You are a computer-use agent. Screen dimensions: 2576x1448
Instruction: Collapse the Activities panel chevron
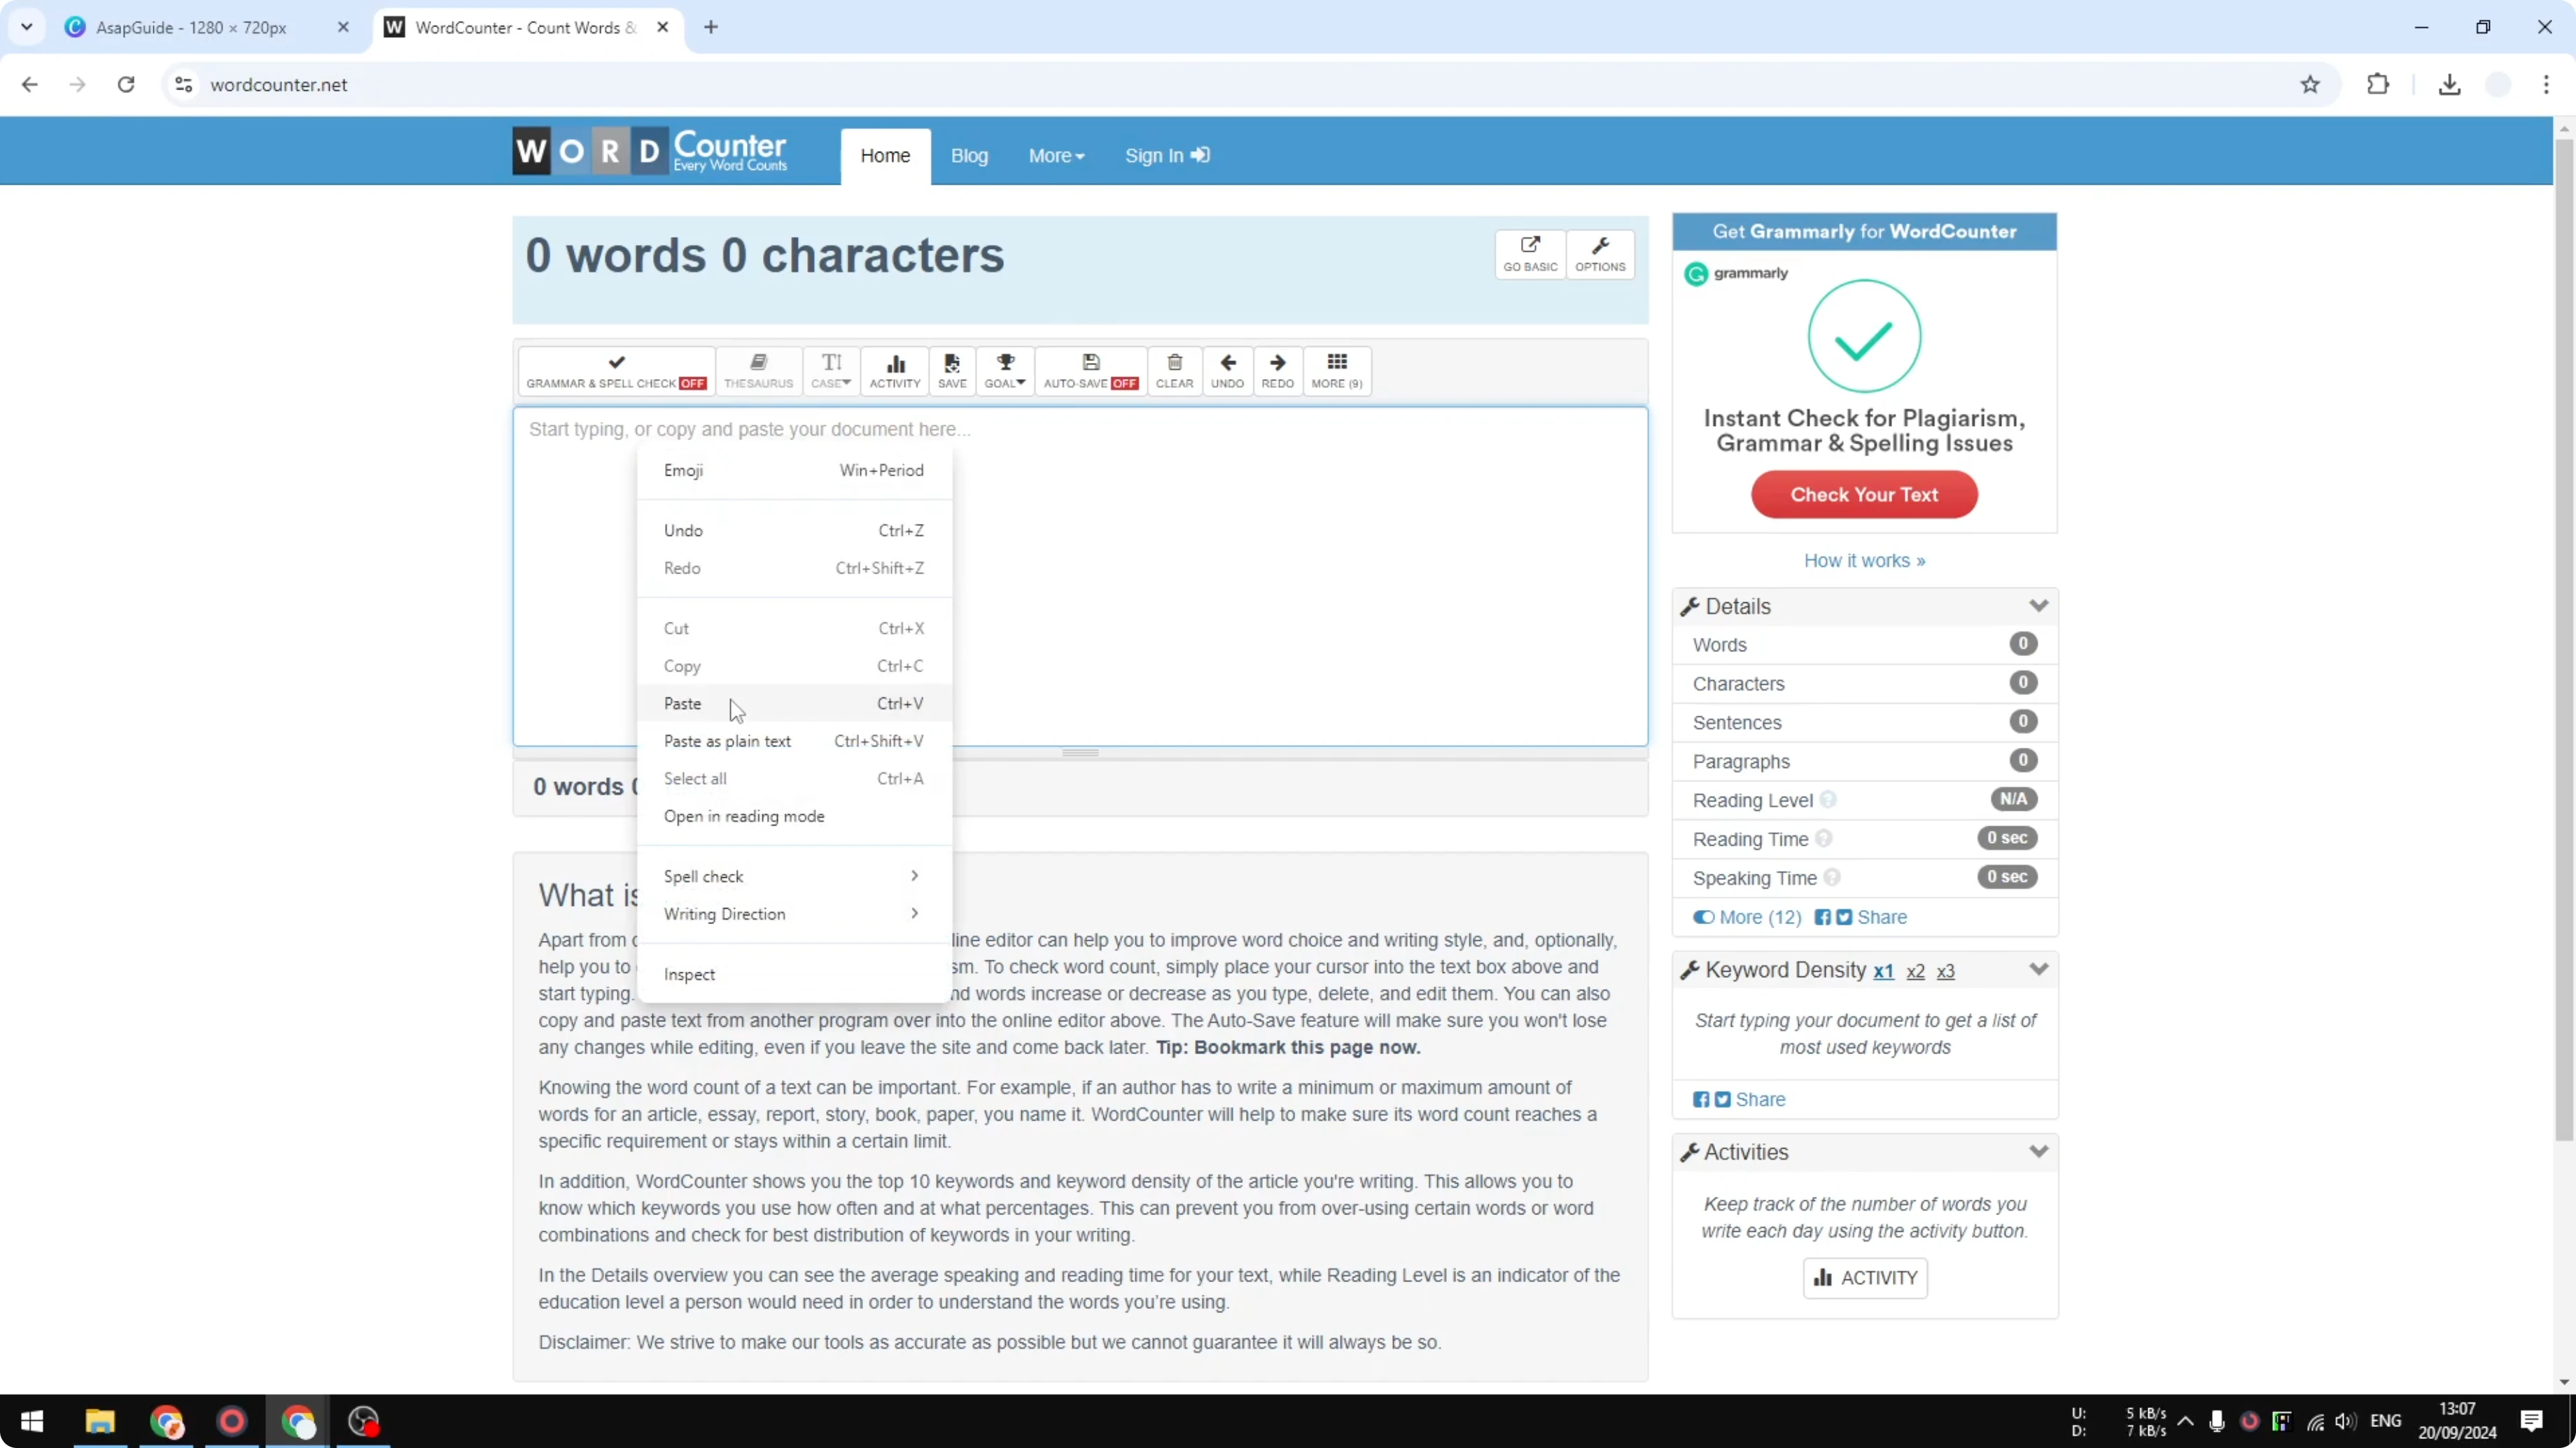2038,1152
